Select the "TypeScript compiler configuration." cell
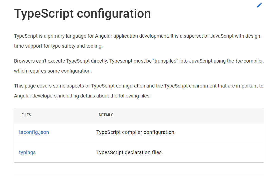 click(x=136, y=132)
